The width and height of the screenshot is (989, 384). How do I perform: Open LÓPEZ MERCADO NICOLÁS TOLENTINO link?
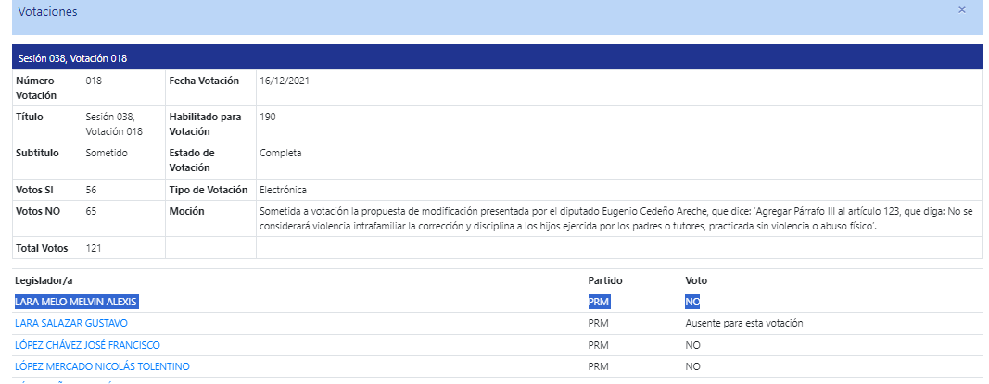point(102,366)
